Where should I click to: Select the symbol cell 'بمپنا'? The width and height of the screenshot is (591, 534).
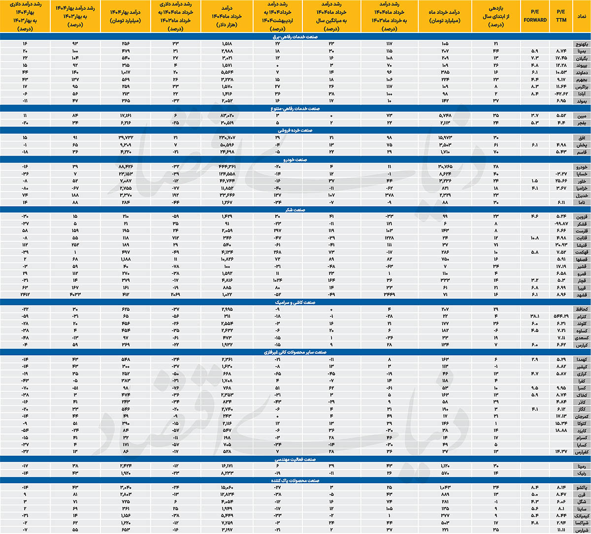click(x=581, y=51)
